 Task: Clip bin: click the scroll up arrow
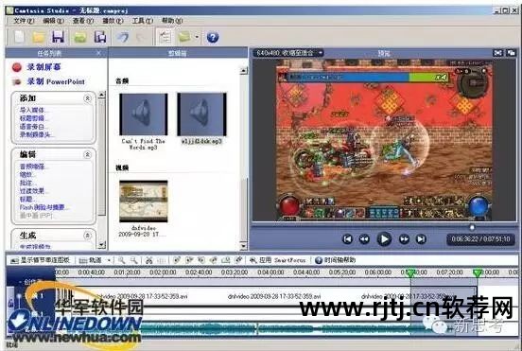tap(244, 71)
